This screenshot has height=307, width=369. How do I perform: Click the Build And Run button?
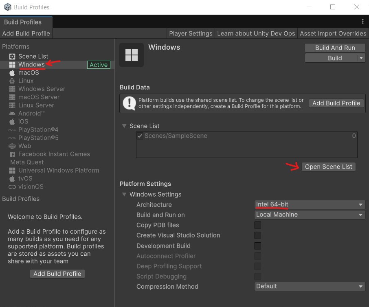pos(335,48)
